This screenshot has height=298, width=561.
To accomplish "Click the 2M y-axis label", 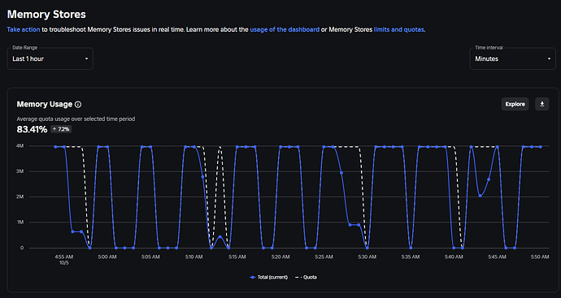I will [20, 197].
